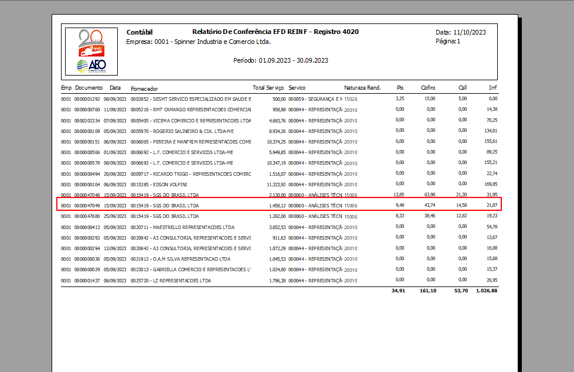
Task: Click the 'Fornecedor' column header
Action: [x=144, y=88]
